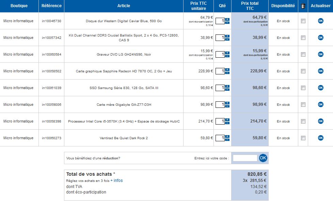333x201 pixels.
Task: Click reference 'in10060273'
Action: 51,138
